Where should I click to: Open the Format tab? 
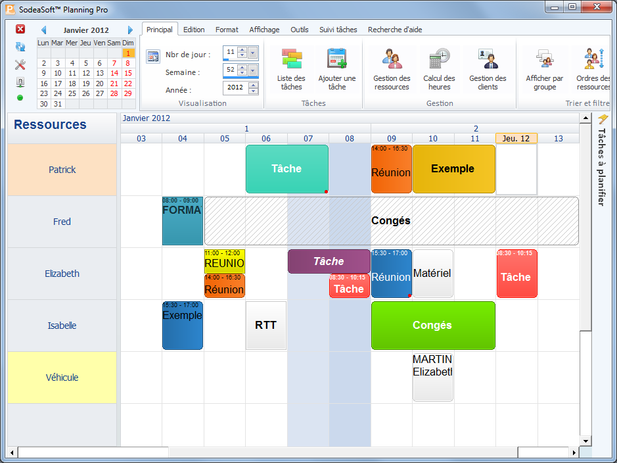[x=227, y=30]
